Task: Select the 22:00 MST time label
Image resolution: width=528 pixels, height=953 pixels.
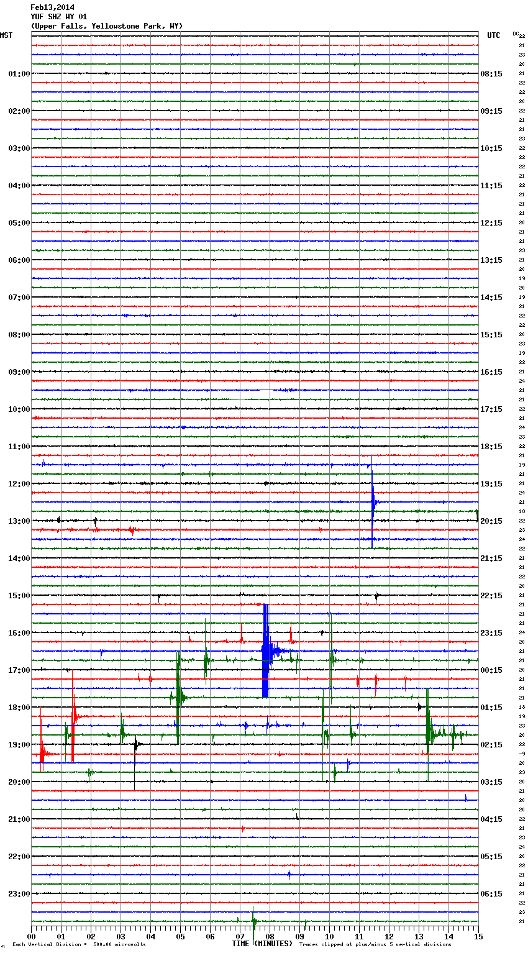Action: tap(19, 857)
